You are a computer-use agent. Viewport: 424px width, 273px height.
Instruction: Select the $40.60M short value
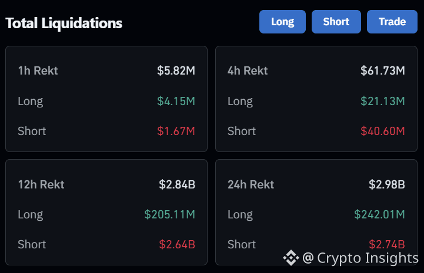[383, 132]
